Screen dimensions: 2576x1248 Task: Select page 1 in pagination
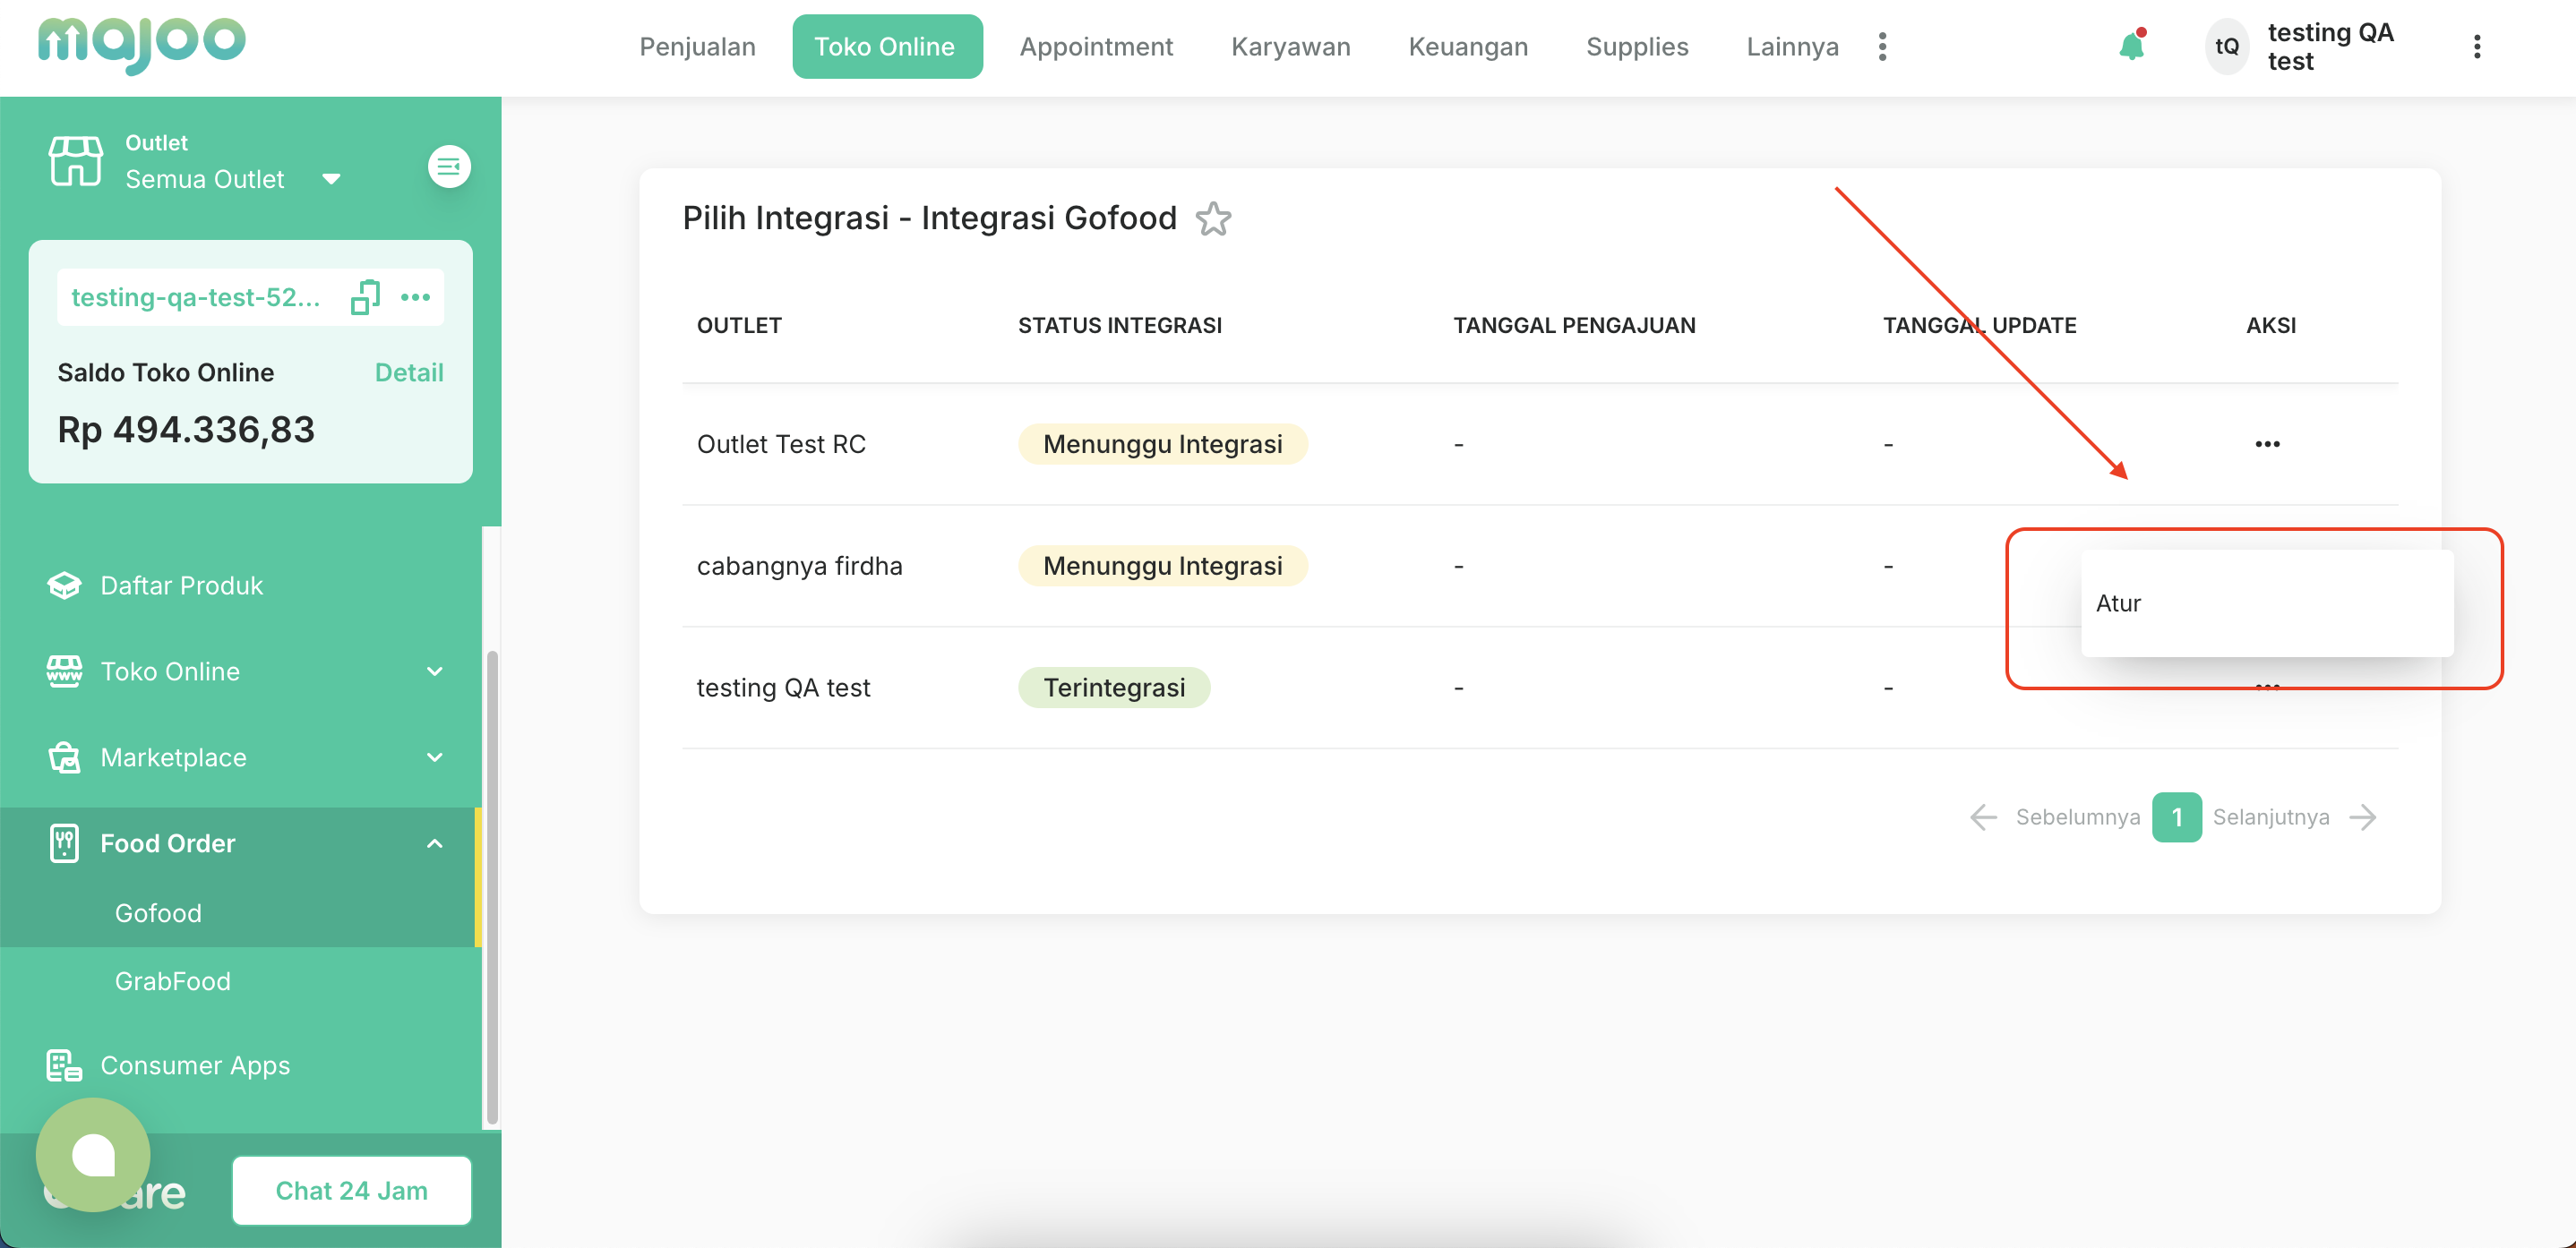click(2176, 817)
